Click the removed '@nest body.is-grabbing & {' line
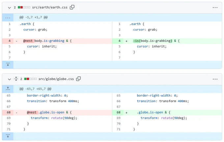This screenshot has width=224, height=142. [x=47, y=41]
